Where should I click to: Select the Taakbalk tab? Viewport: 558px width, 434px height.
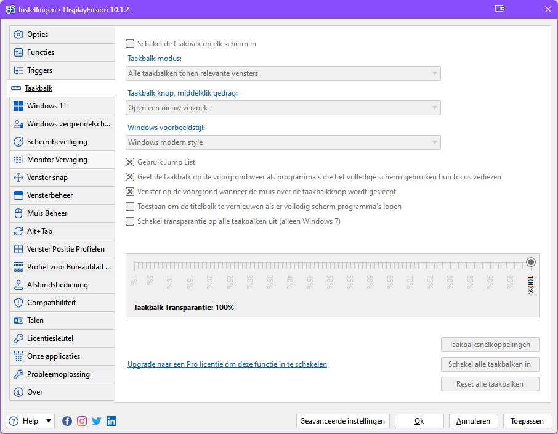click(x=61, y=88)
